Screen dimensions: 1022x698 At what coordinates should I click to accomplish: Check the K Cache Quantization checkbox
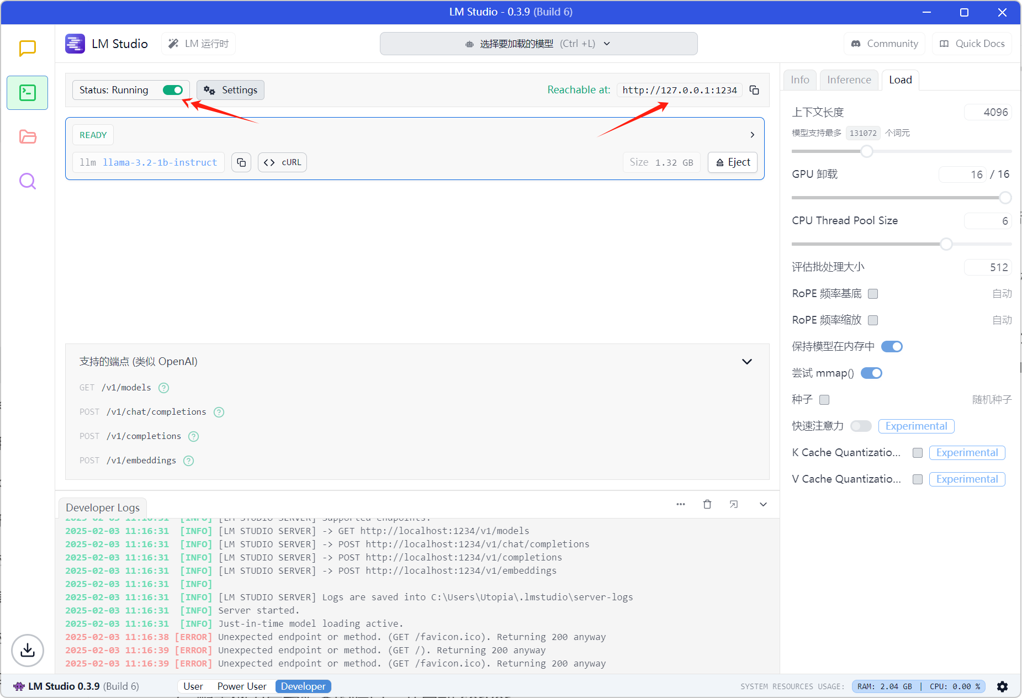pos(918,453)
